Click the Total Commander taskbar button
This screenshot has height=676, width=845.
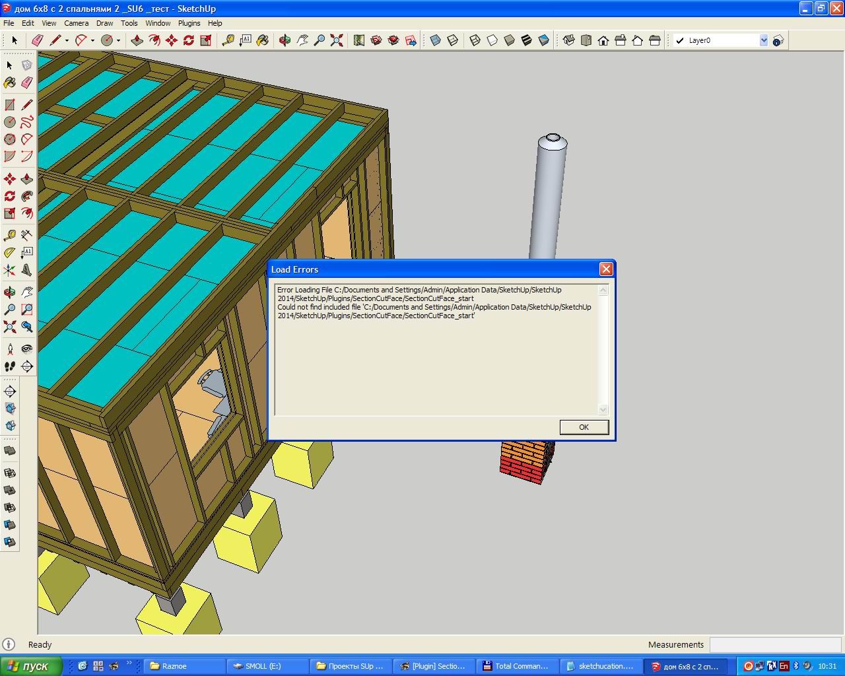pyautogui.click(x=516, y=666)
